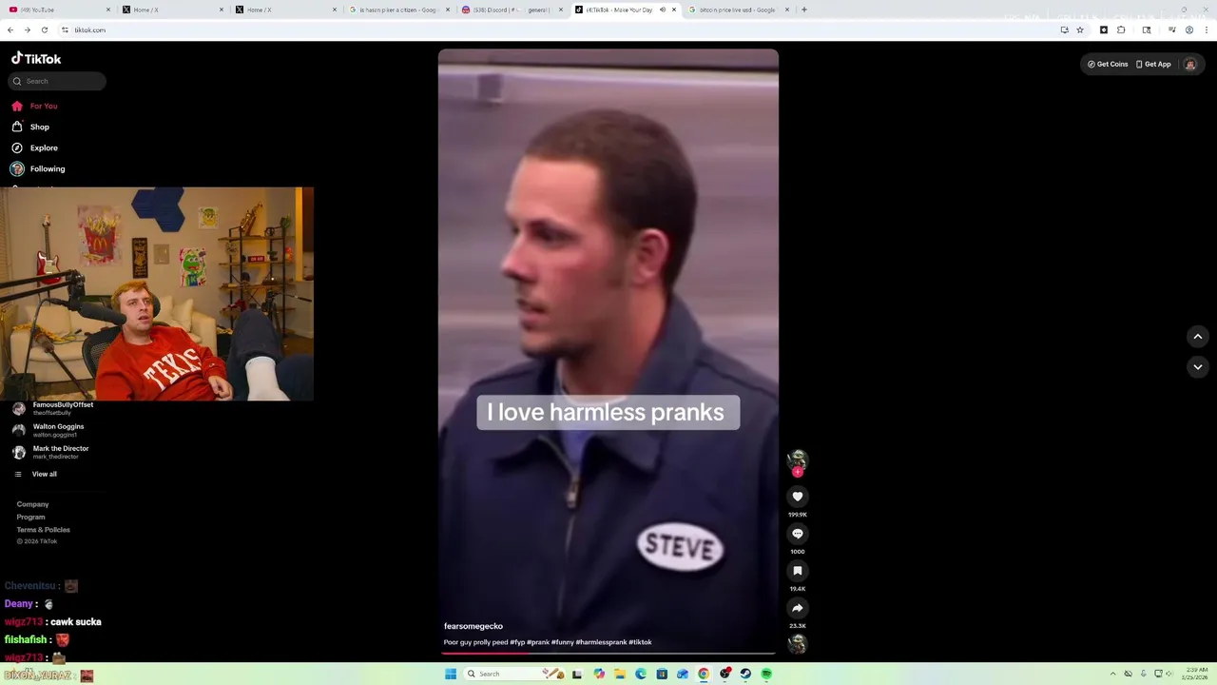Image resolution: width=1217 pixels, height=685 pixels.
Task: Open a new browser tab
Action: (804, 10)
